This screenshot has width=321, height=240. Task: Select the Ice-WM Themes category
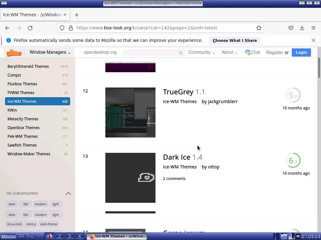[x=38, y=102]
